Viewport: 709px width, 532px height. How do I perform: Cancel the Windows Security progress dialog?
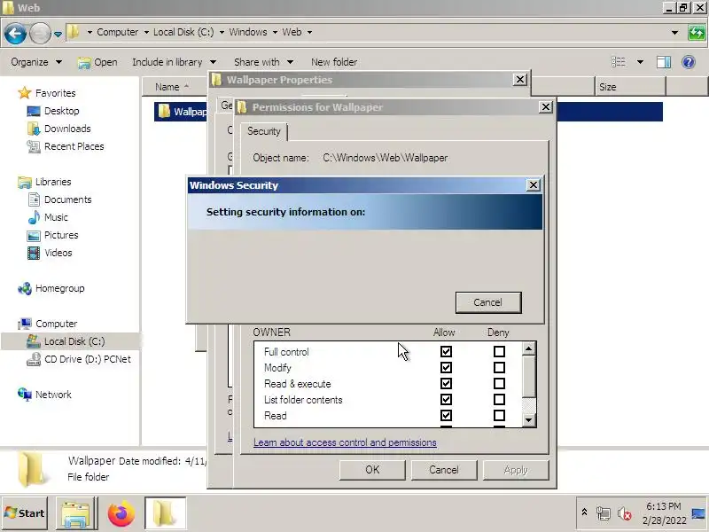click(488, 302)
